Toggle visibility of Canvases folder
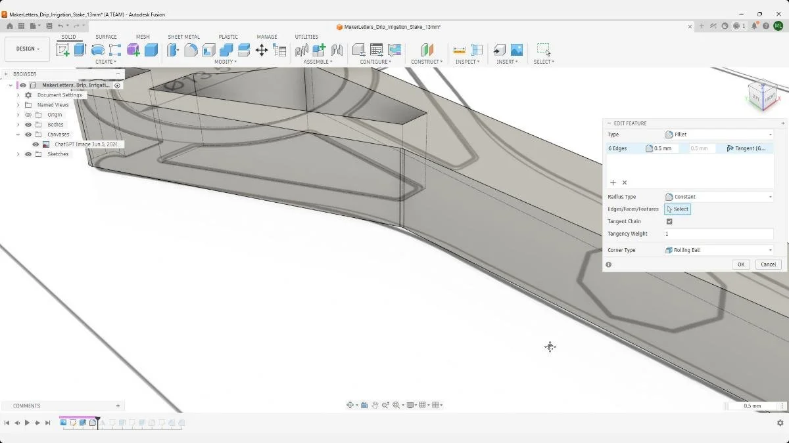This screenshot has width=789, height=443. click(x=28, y=135)
